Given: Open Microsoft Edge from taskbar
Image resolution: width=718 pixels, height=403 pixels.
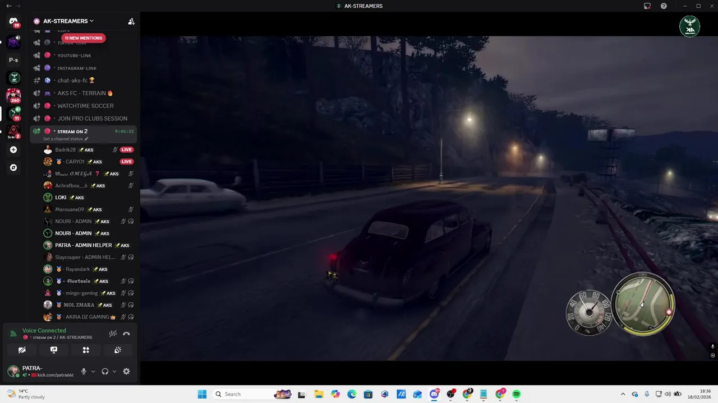Looking at the screenshot, I should pyautogui.click(x=352, y=394).
